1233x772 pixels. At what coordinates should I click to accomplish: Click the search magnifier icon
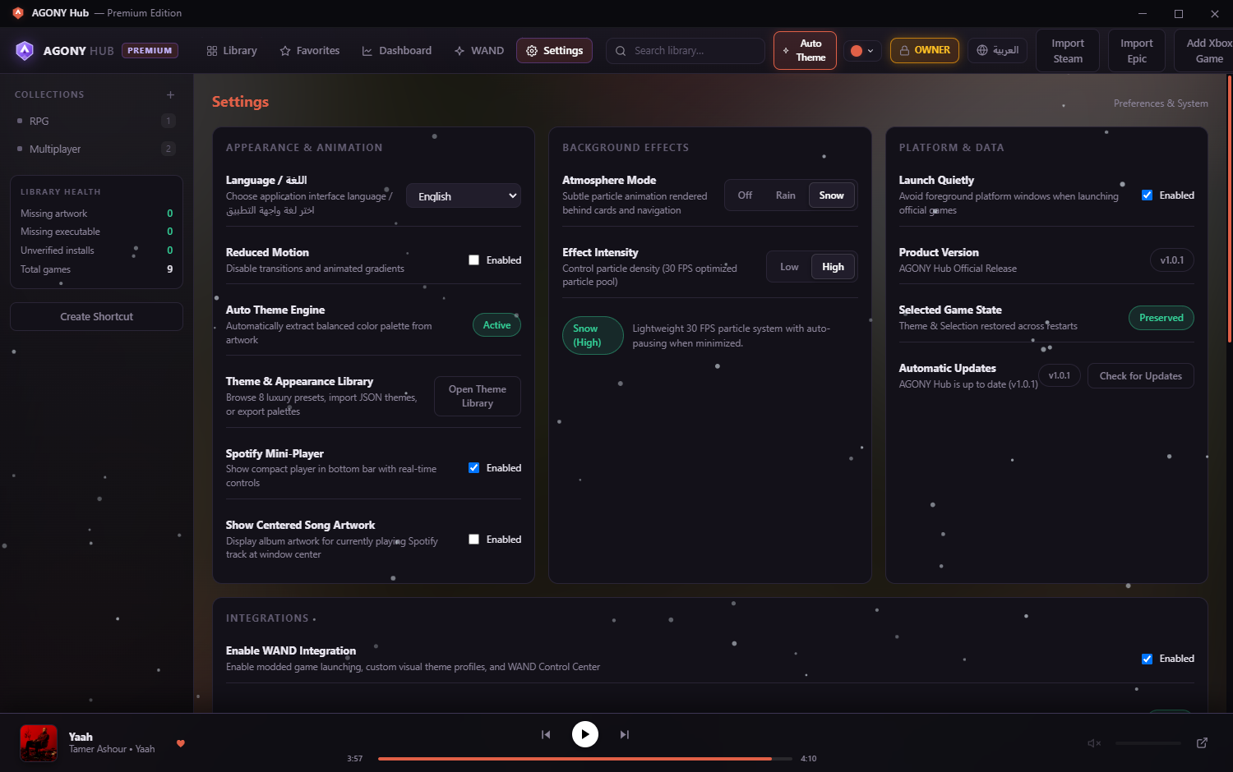(x=621, y=51)
